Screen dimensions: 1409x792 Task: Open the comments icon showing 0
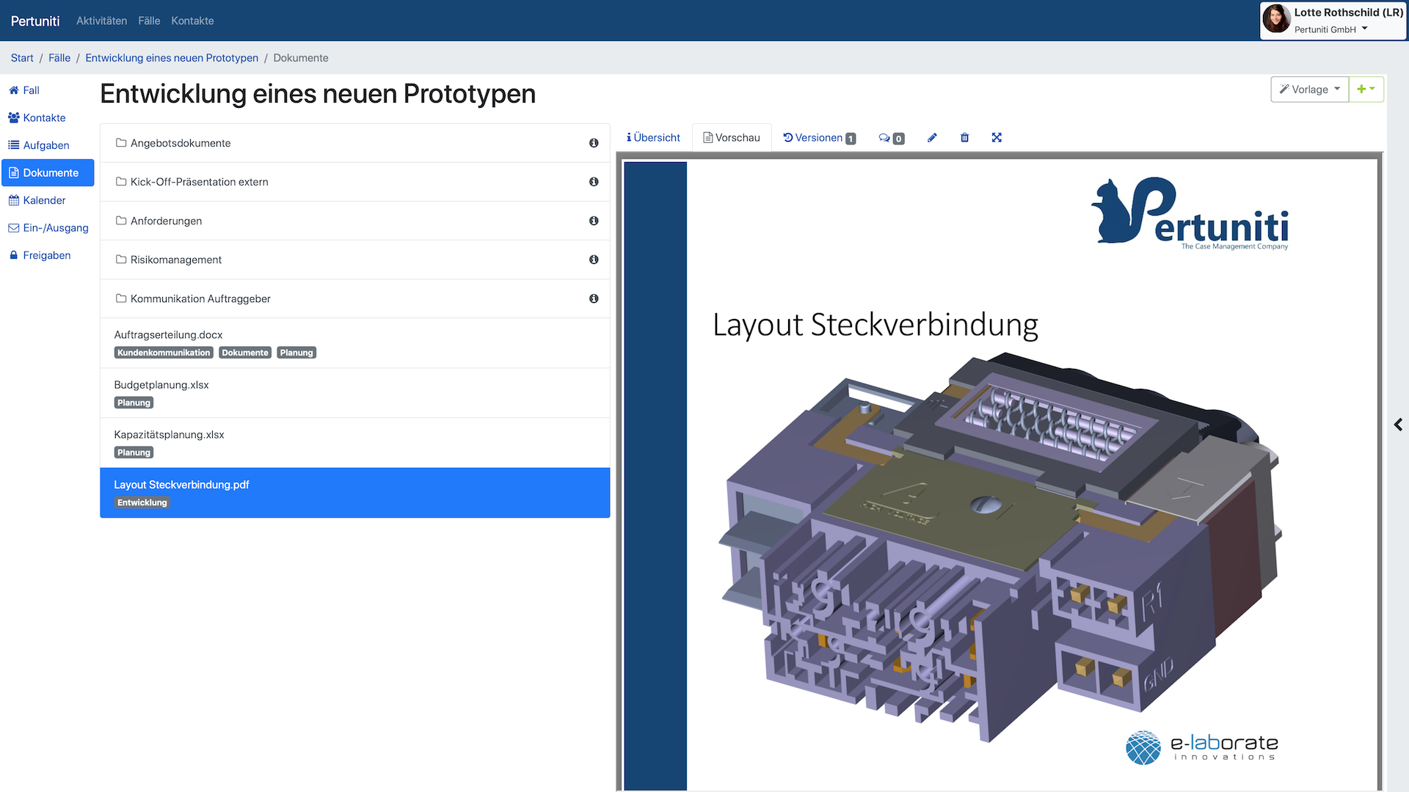point(892,138)
